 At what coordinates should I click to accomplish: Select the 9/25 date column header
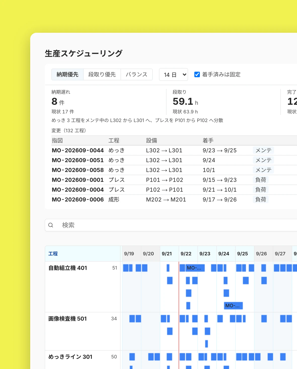click(245, 254)
